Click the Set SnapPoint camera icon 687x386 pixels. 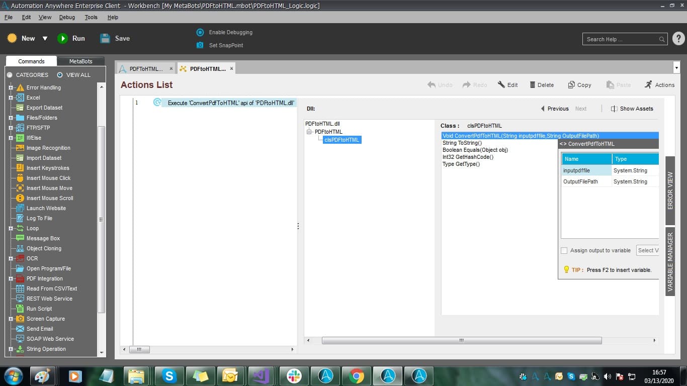tap(200, 45)
